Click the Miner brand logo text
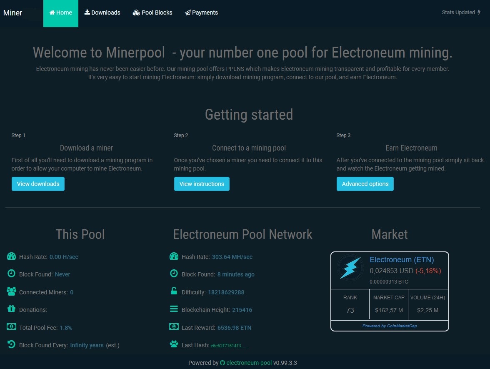This screenshot has height=369, width=490. (x=13, y=13)
